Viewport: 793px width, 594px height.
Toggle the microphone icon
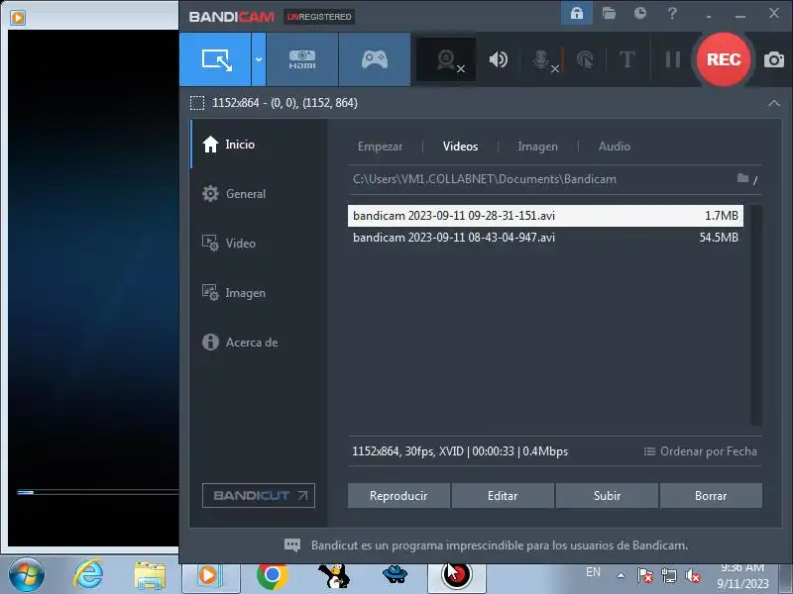pos(541,59)
